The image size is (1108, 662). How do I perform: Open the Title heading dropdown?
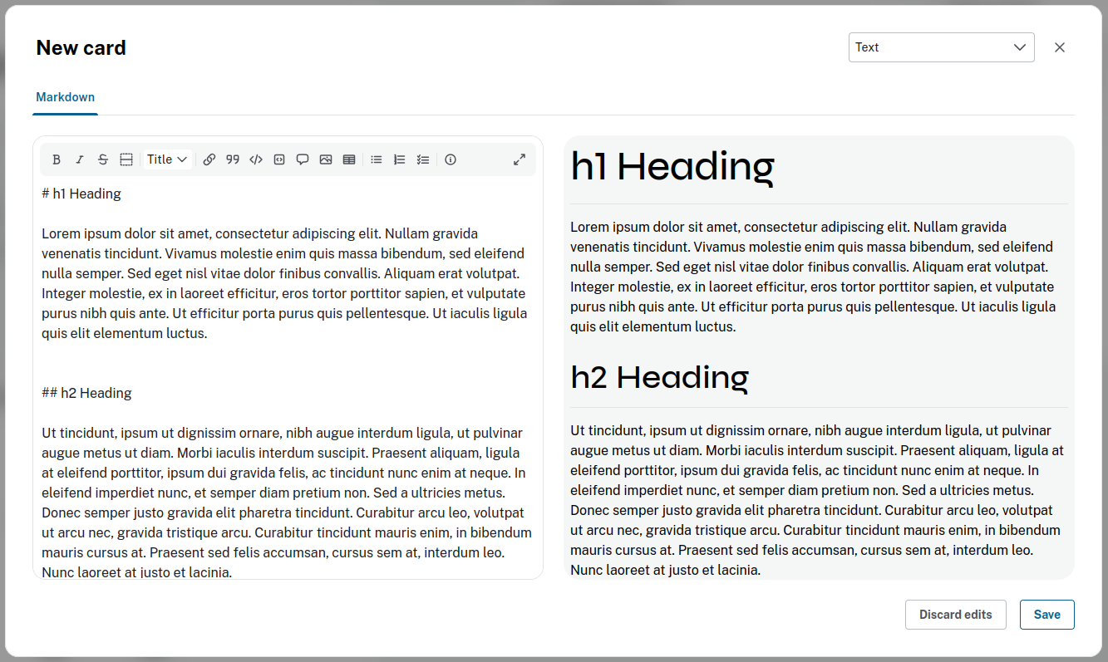167,159
